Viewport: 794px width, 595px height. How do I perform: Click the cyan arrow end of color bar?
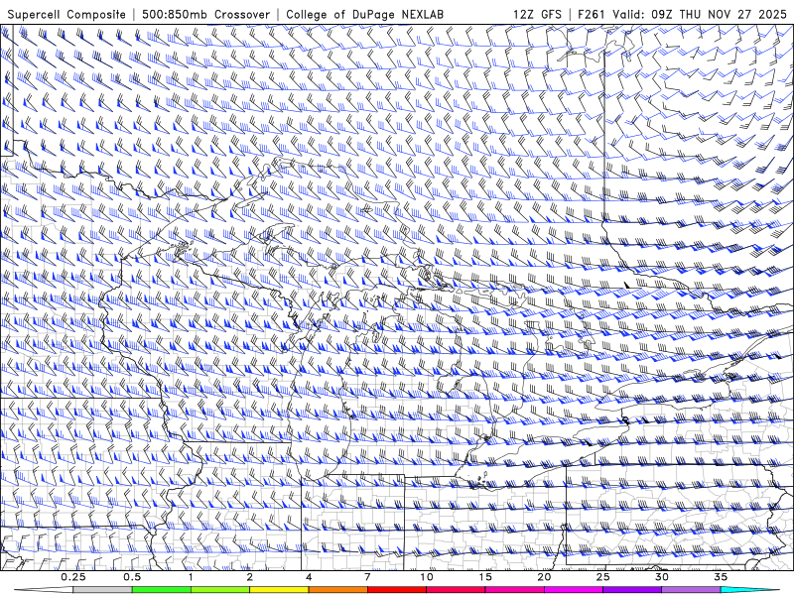pos(749,590)
